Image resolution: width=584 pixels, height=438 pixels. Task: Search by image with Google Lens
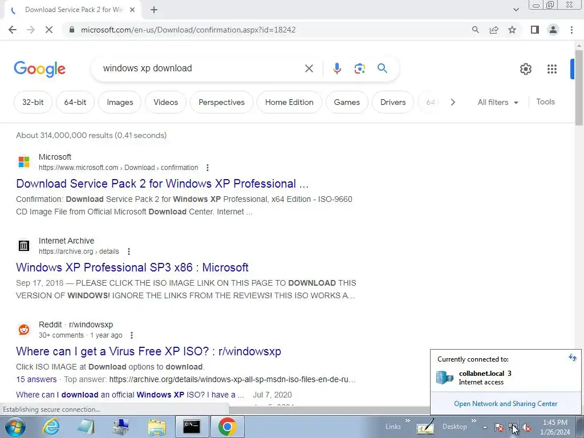pos(359,68)
